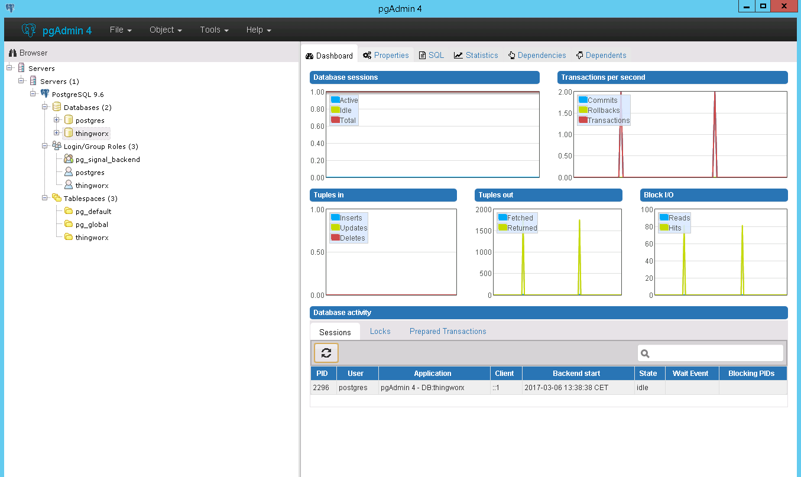The image size is (801, 477).
Task: Expand the postgres database node
Action: 57,120
